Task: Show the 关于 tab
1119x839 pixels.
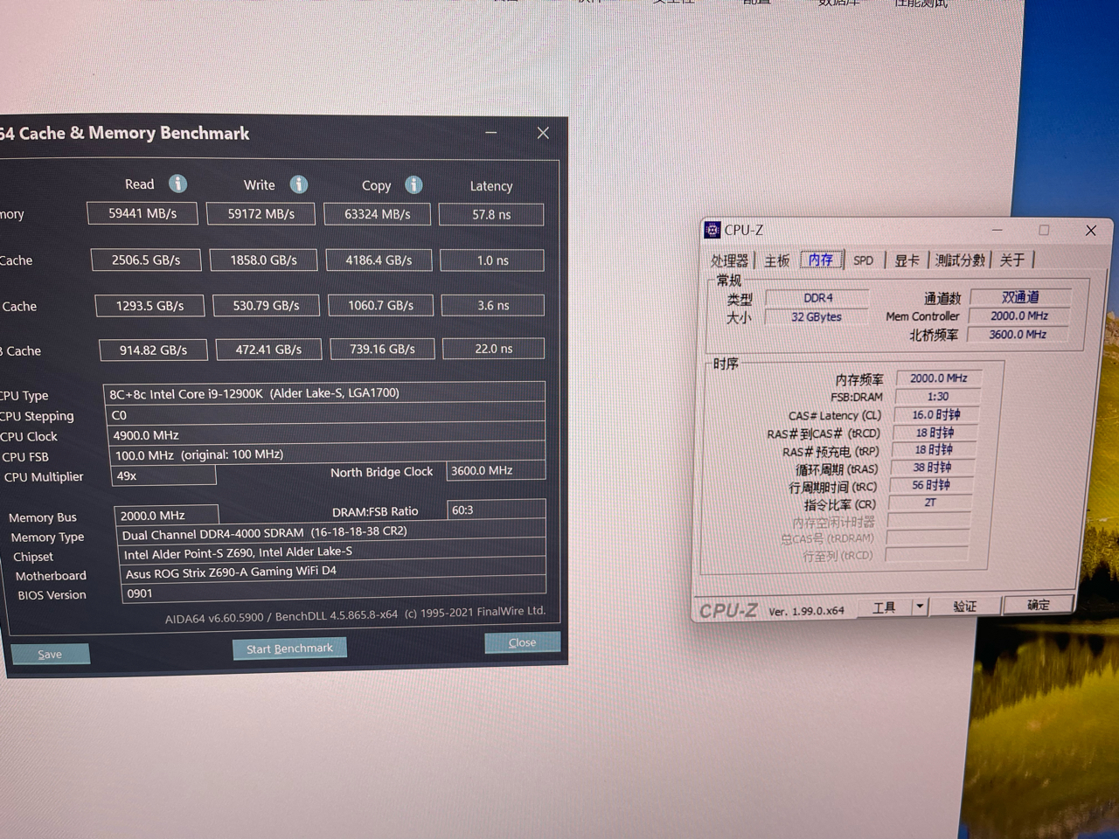Action: tap(1012, 260)
